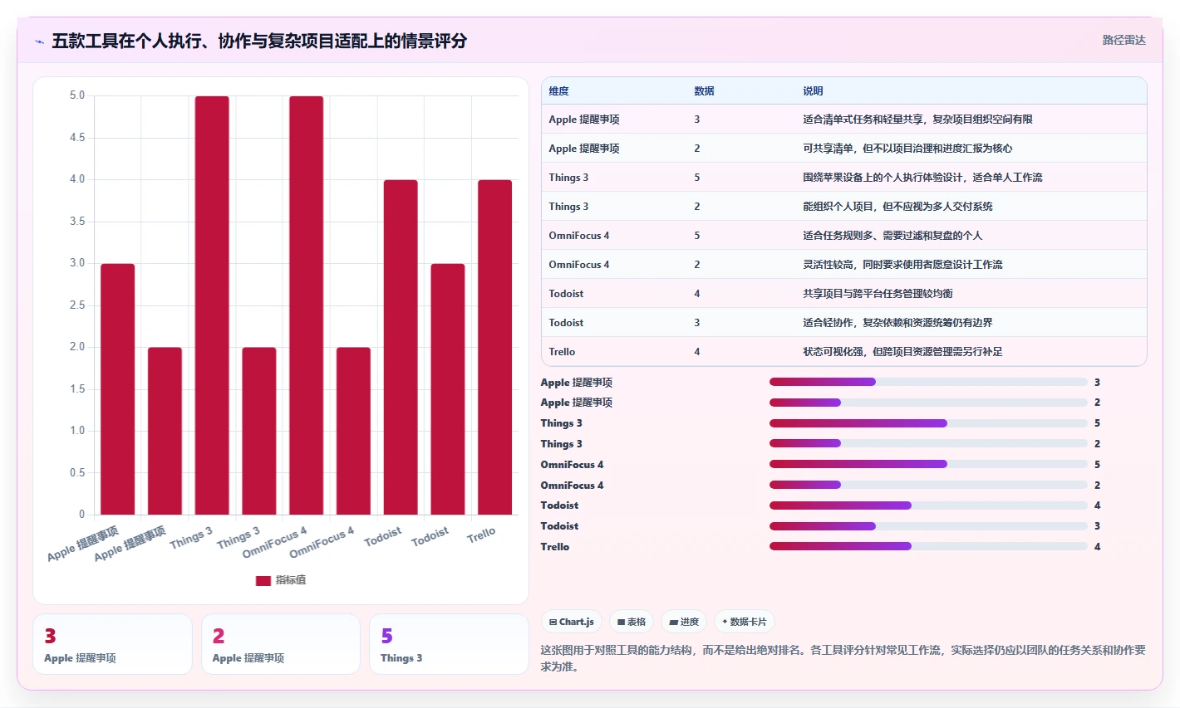Toggle the 指标值 legend label
The width and height of the screenshot is (1180, 708).
[291, 580]
